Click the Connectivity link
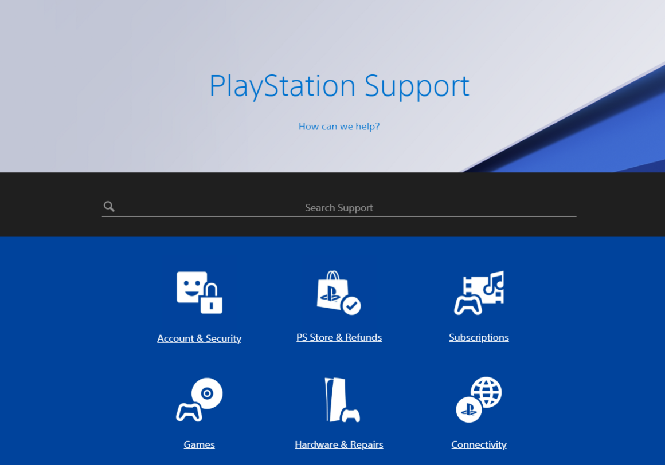665x465 pixels. coord(479,444)
